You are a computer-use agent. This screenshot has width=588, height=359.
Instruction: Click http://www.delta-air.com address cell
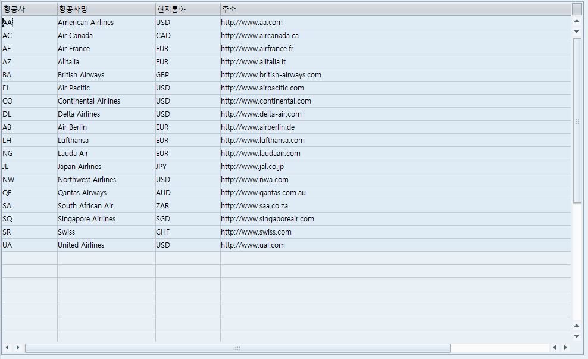(x=396, y=114)
